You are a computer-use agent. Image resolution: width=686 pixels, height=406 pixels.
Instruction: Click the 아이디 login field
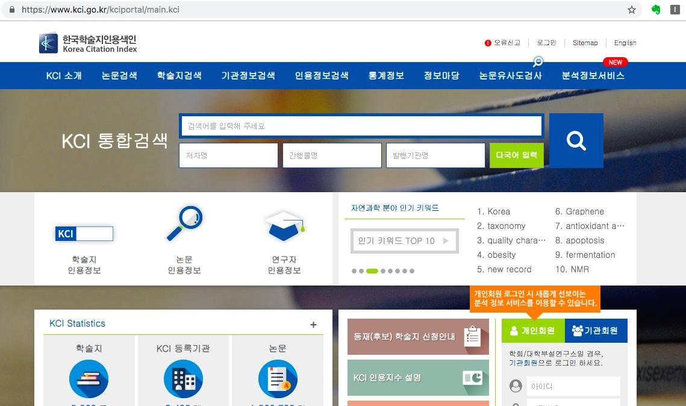tap(573, 386)
